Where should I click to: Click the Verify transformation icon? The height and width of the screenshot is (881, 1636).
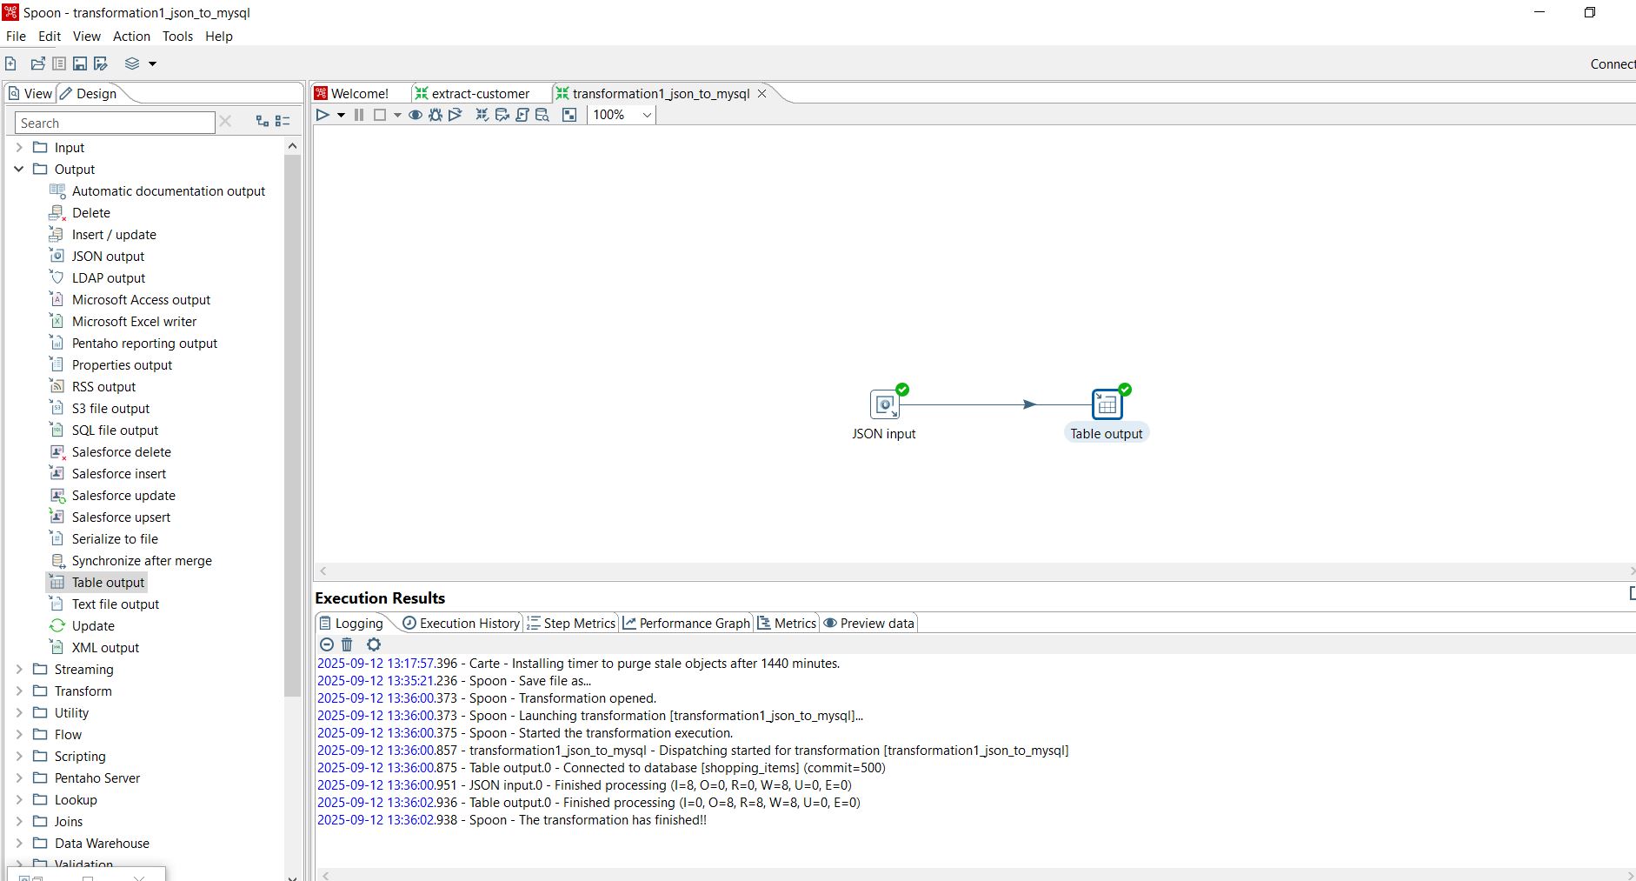[x=482, y=115]
